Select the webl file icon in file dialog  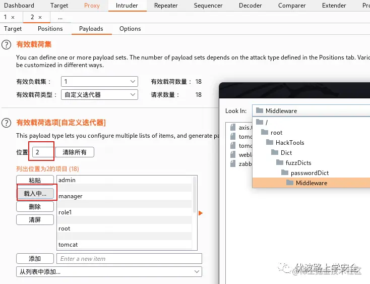tap(233, 155)
